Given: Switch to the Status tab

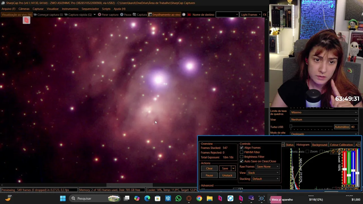Looking at the screenshot, I should (x=290, y=145).
